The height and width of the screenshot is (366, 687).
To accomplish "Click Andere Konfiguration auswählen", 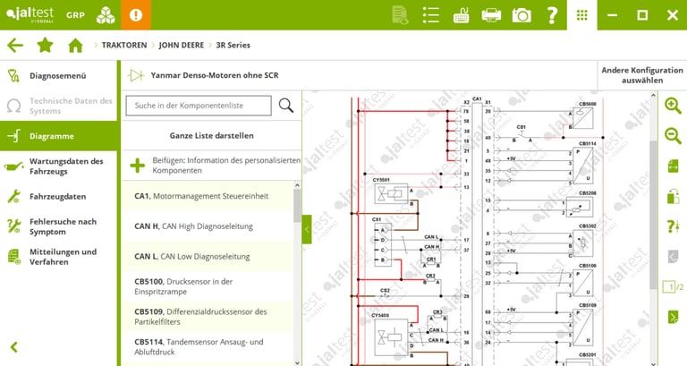I will (642, 75).
